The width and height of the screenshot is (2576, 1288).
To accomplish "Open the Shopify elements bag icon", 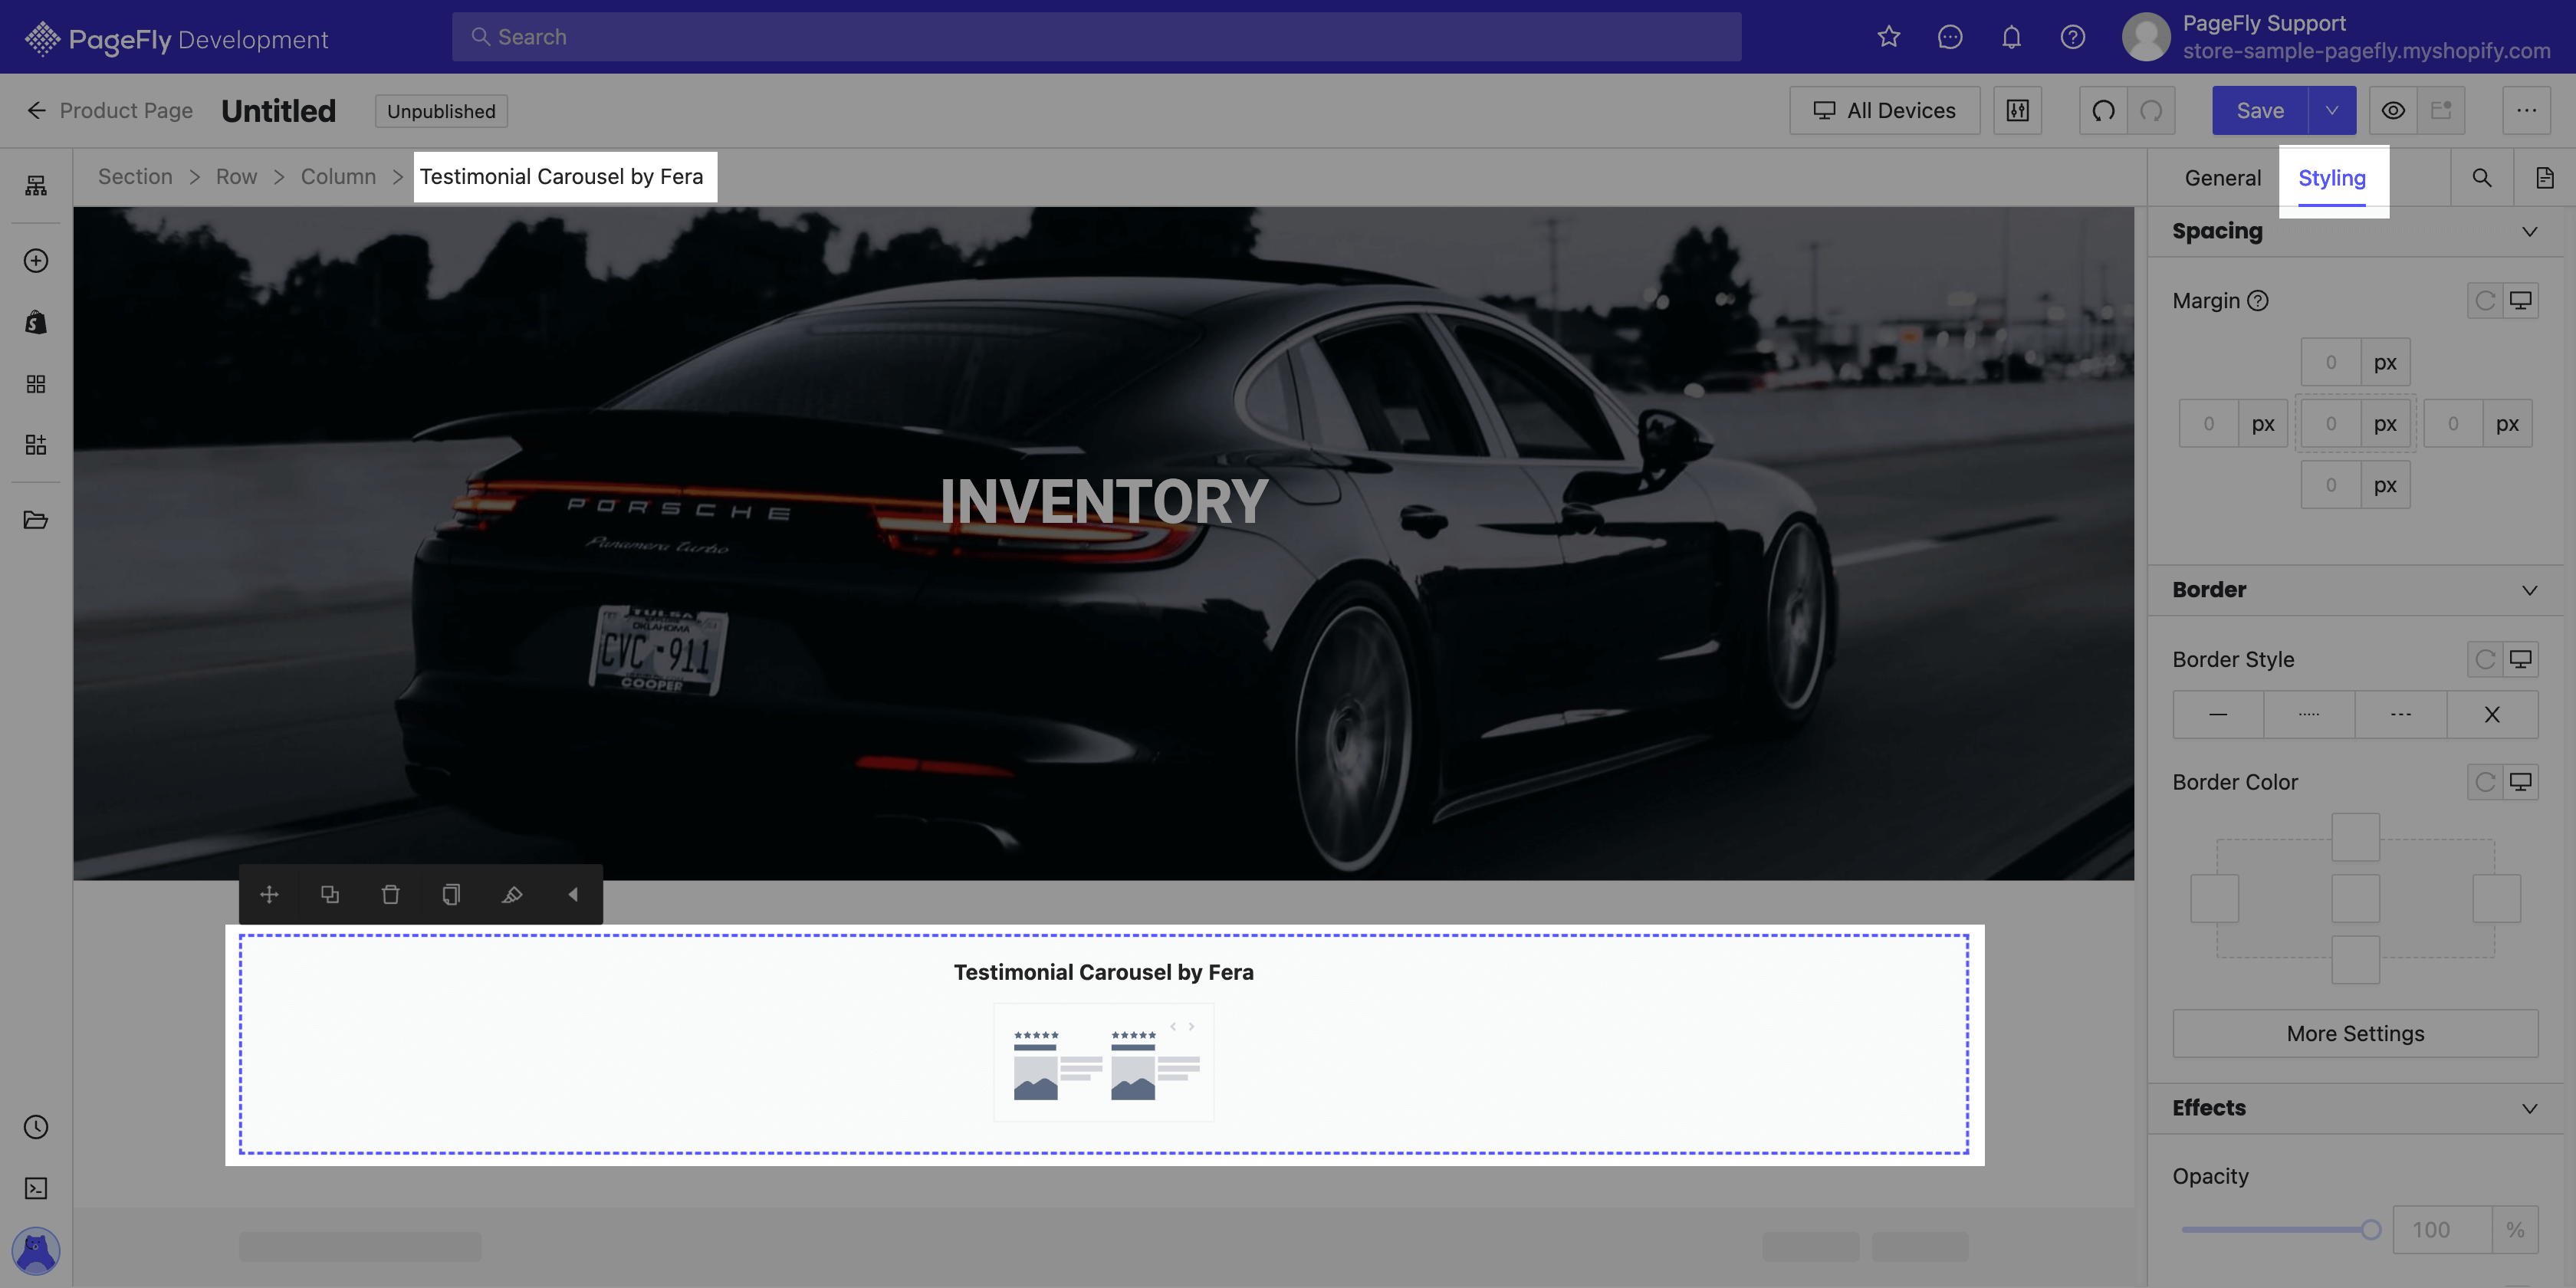I will tap(36, 322).
